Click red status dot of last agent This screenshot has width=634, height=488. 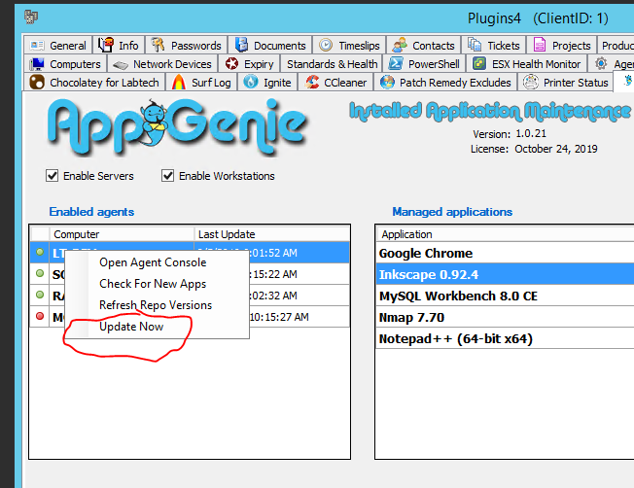40,316
